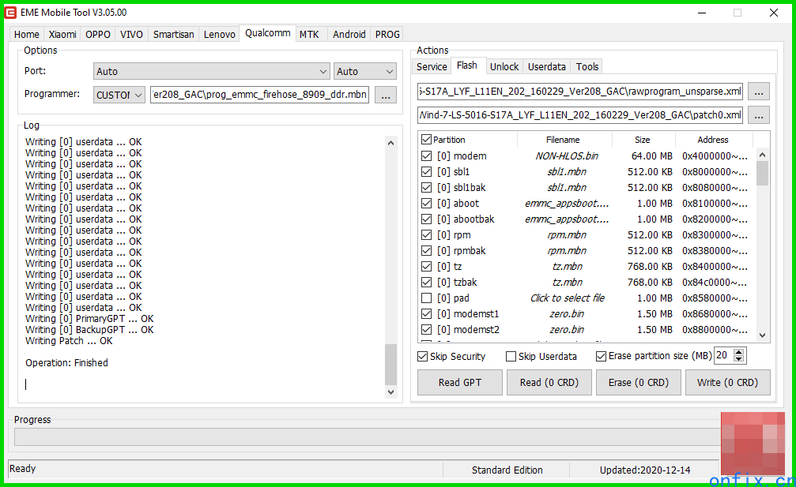The height and width of the screenshot is (487, 796).
Task: Open the Userdata actions tab
Action: (x=547, y=67)
